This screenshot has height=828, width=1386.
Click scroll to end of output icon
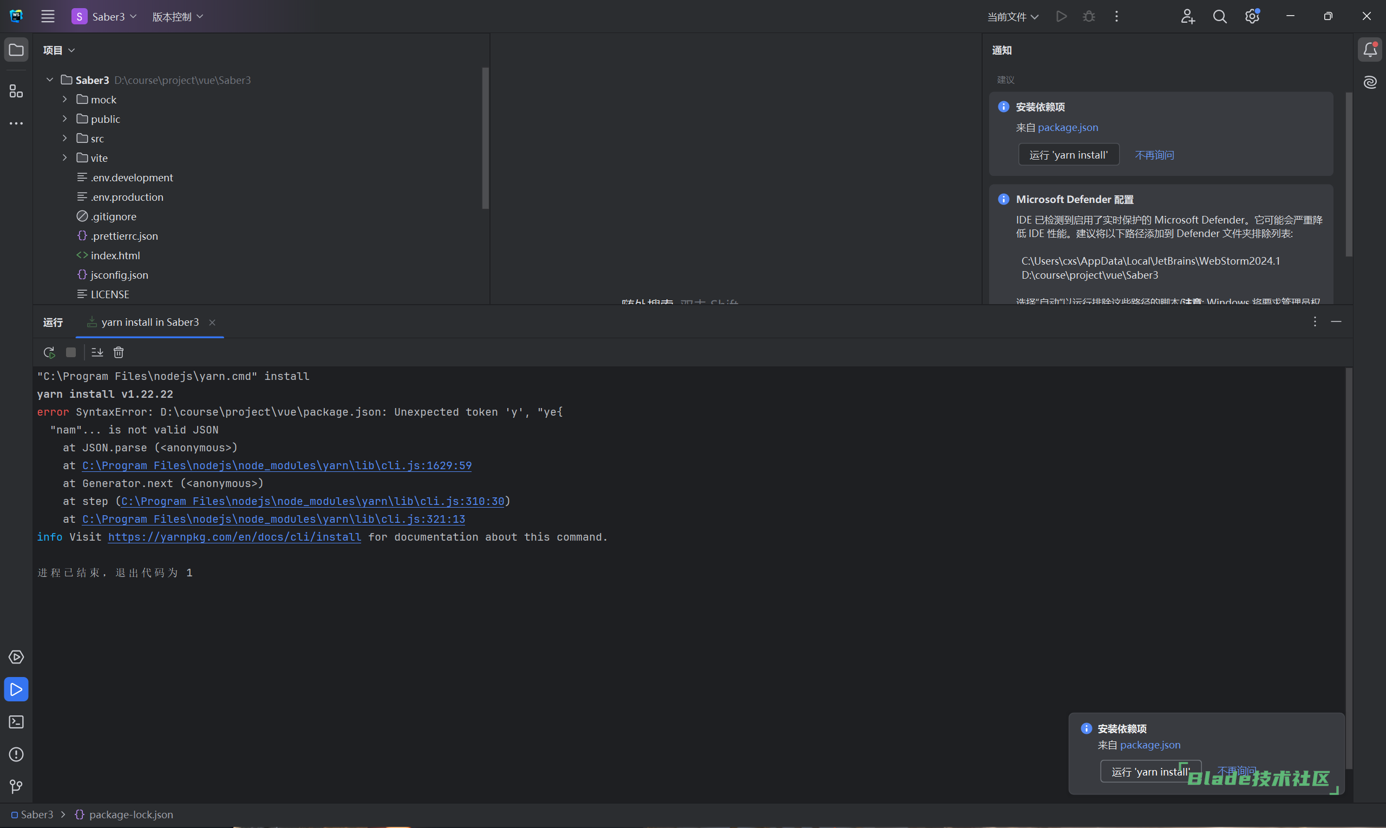point(97,353)
